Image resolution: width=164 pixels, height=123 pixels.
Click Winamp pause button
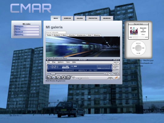[59, 77]
